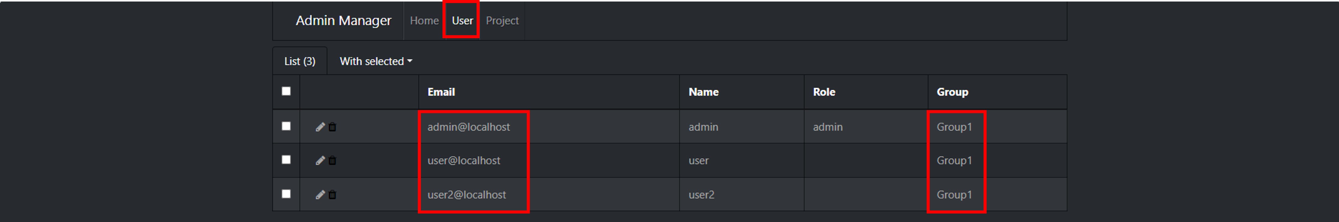Open the User menu item
The width and height of the screenshot is (1339, 222).
click(462, 21)
